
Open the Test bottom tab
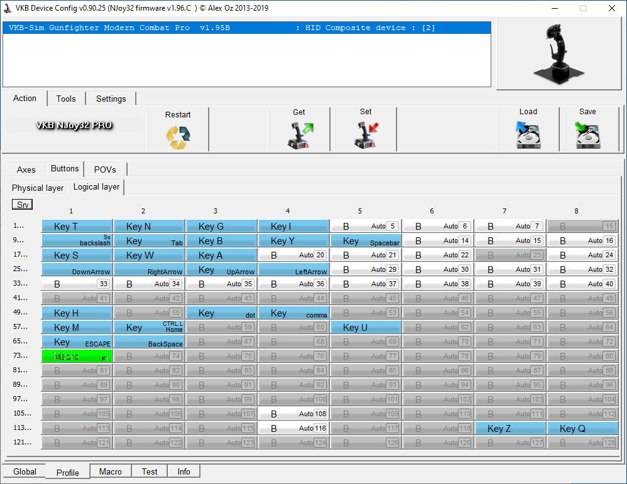150,471
